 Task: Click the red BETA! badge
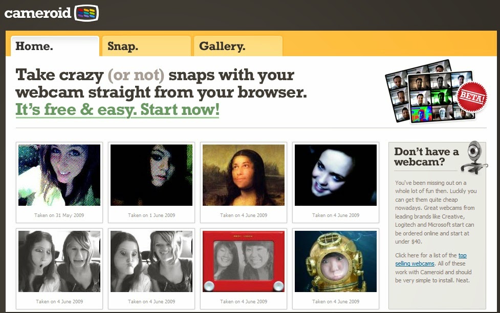472,97
